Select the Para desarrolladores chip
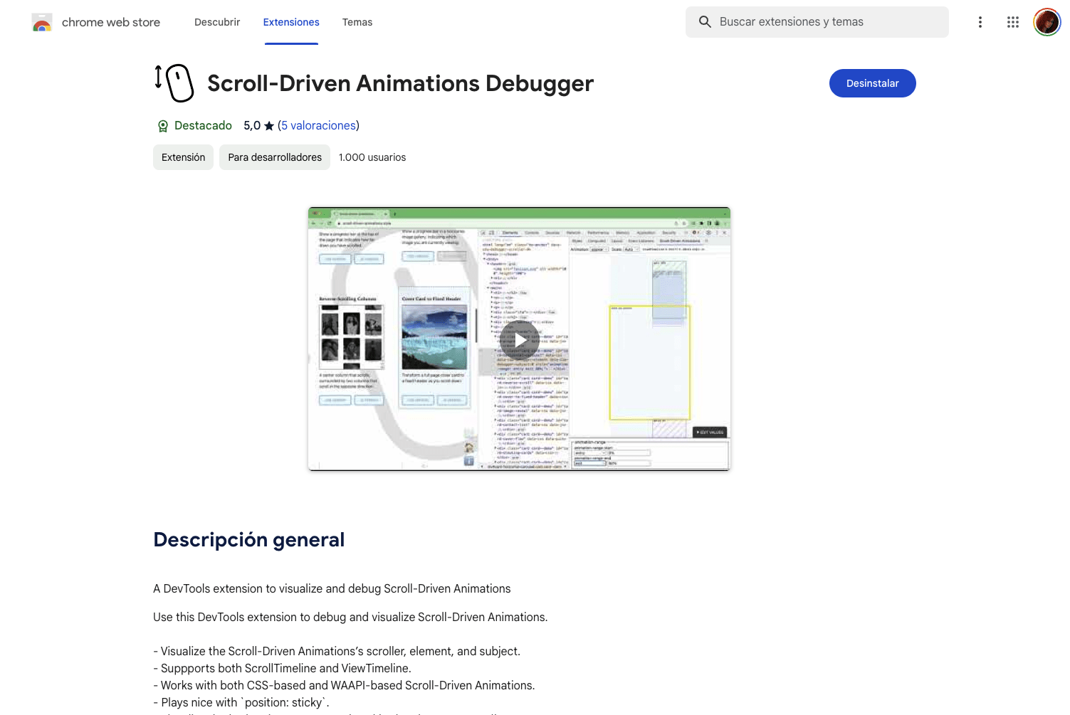 [275, 157]
